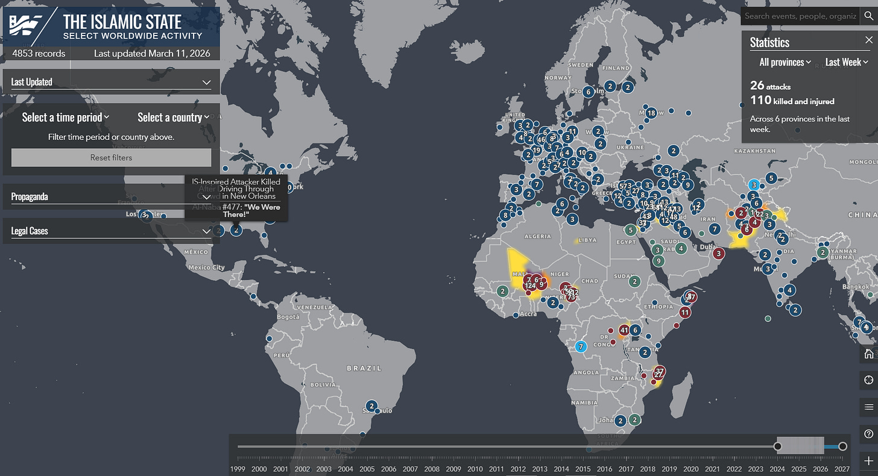Select the green 2 cluster in Sudan
Viewport: 878px width, 476px height.
[x=634, y=281]
